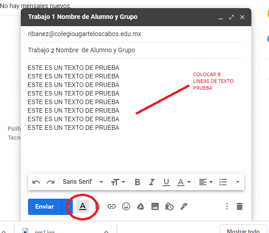Toggle Italic formatting
269x233 pixels.
click(x=152, y=182)
